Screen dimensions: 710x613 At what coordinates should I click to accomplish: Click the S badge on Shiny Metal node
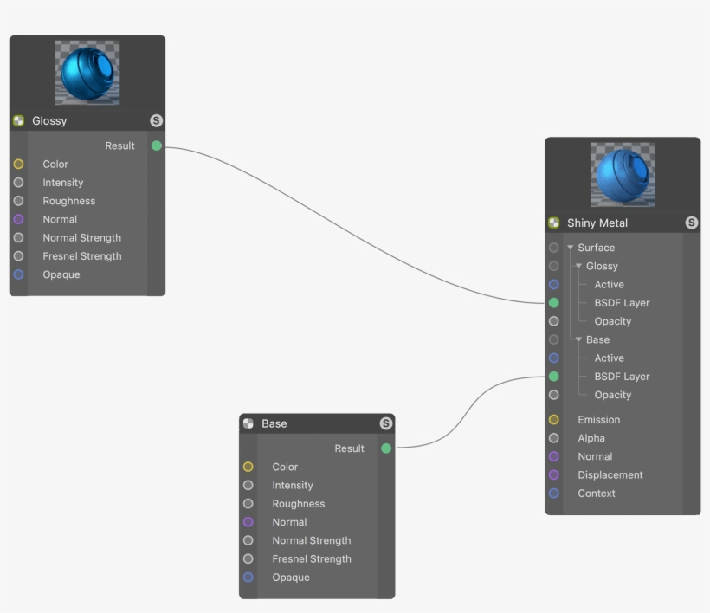[x=691, y=223]
